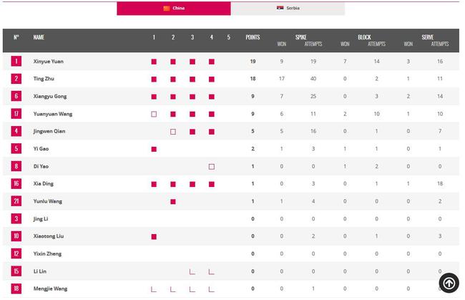This screenshot has width=465, height=300.
Task: Click Jingwen Qian's empty set 2 square
Action: (x=173, y=132)
